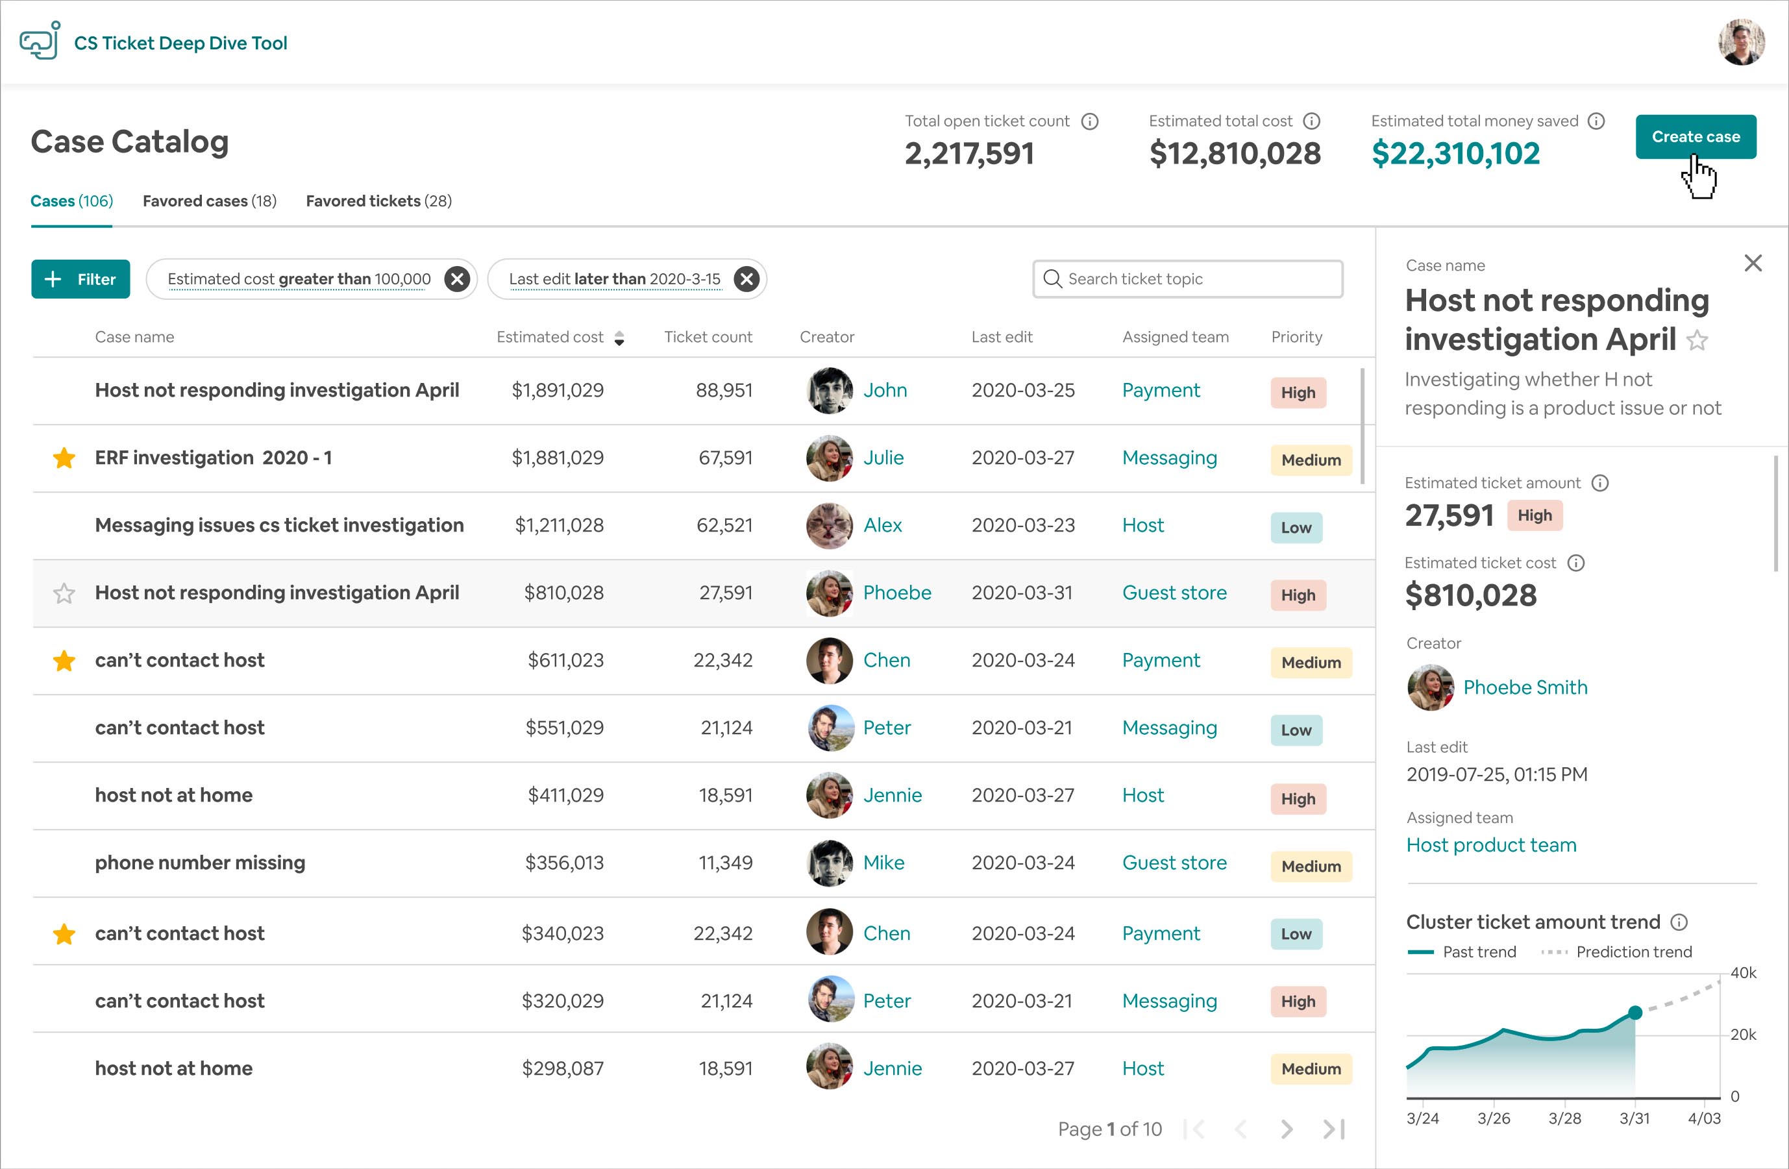Sort the table by Estimated cost
This screenshot has width=1789, height=1169.
(619, 338)
